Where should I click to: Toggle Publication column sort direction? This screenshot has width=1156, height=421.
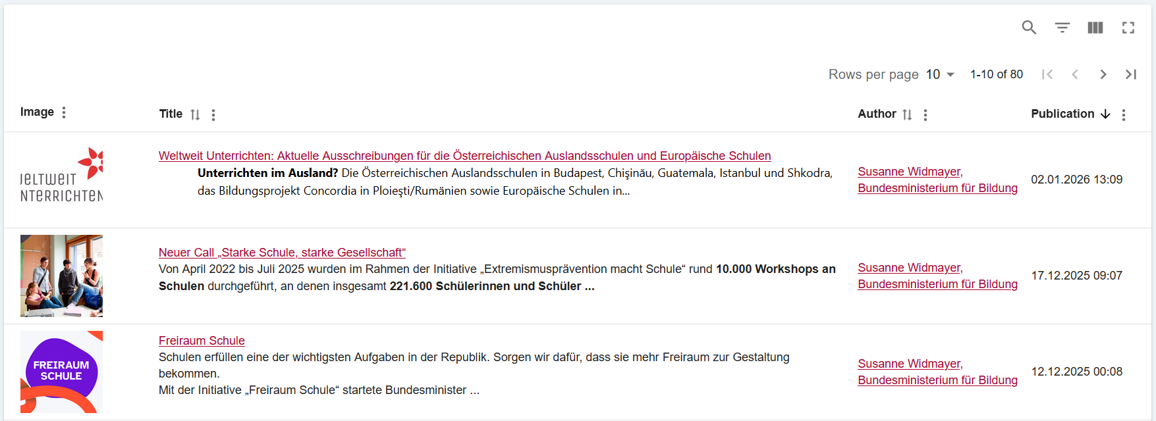point(1105,114)
